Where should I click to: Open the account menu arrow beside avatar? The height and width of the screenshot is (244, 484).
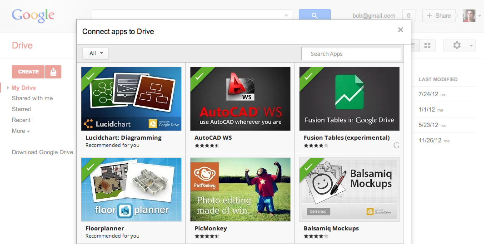pos(479,15)
